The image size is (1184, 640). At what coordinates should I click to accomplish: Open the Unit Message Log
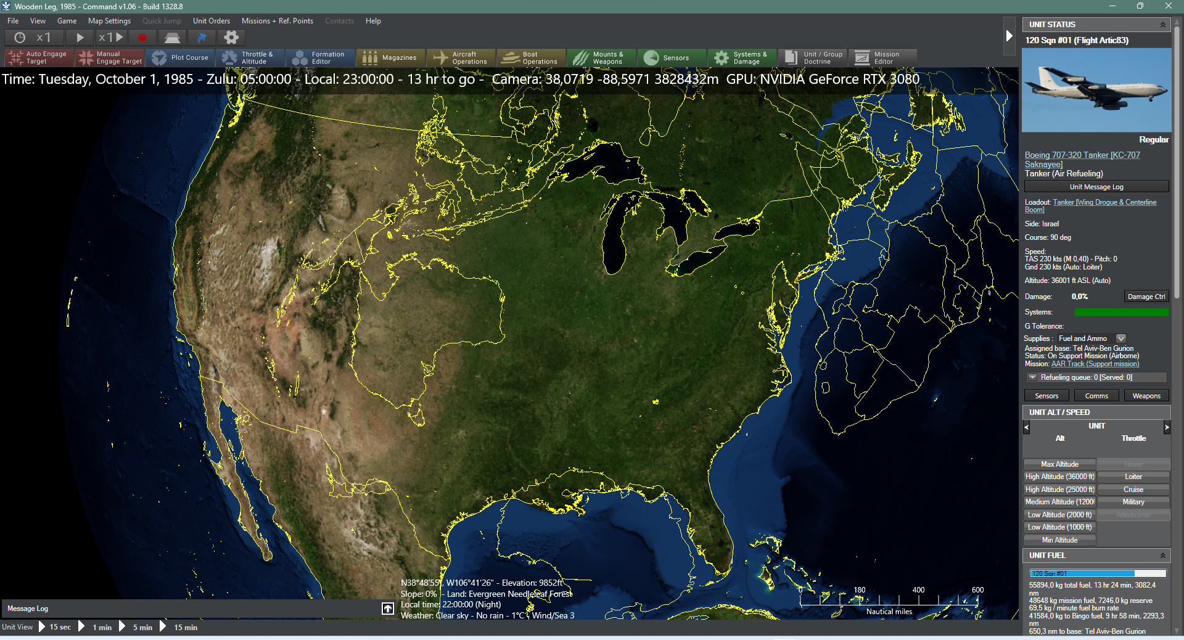tap(1096, 187)
